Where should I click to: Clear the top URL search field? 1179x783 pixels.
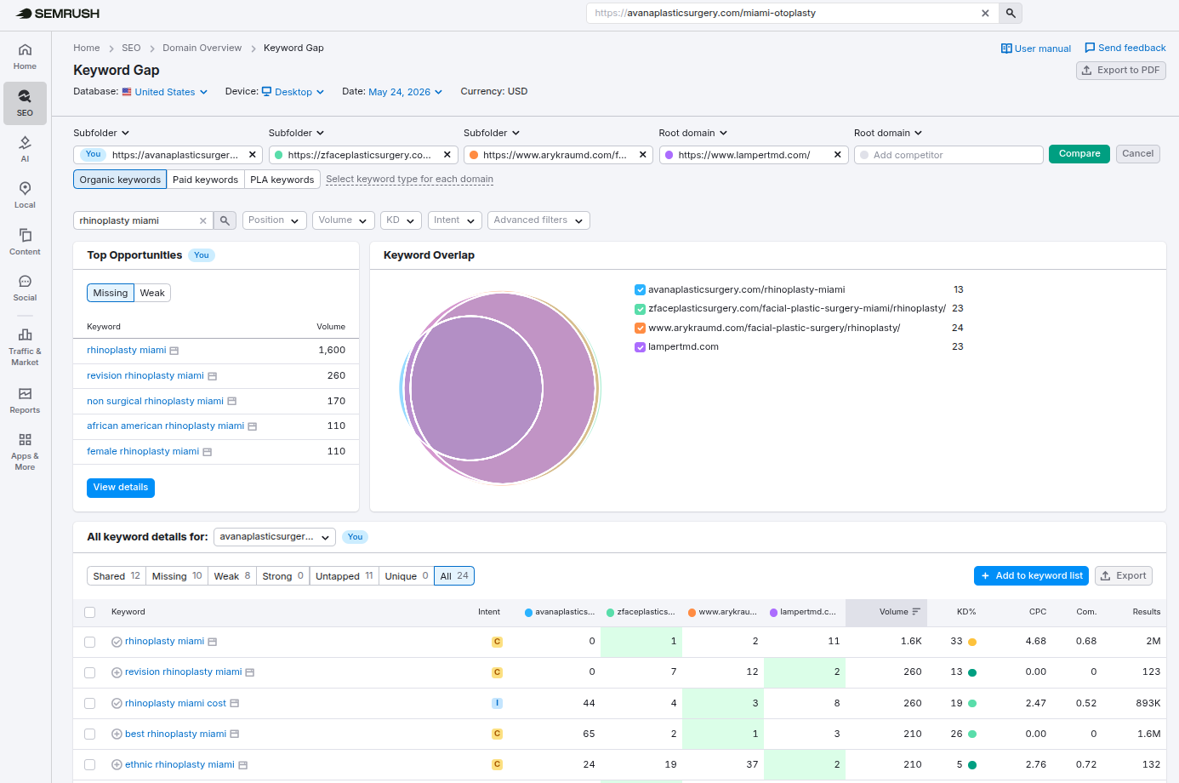tap(985, 14)
